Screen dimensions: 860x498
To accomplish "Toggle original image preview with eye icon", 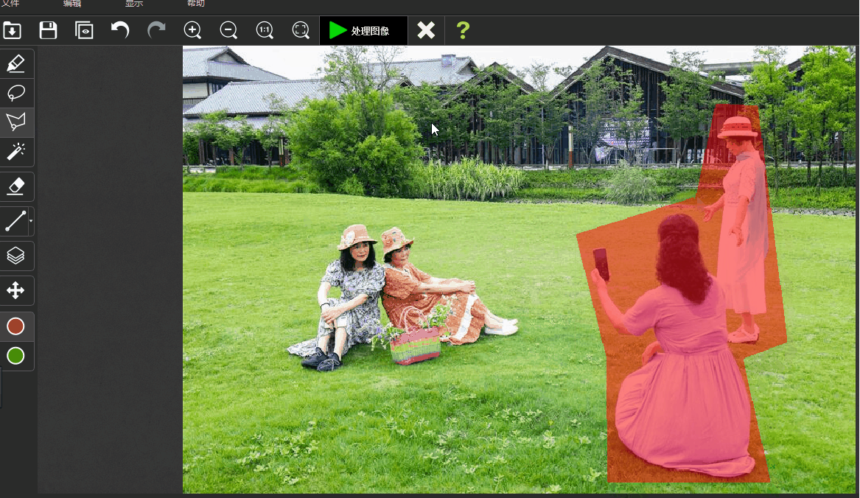I will pyautogui.click(x=84, y=30).
